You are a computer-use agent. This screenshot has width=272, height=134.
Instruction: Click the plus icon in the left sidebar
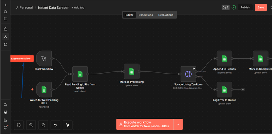[6, 5]
